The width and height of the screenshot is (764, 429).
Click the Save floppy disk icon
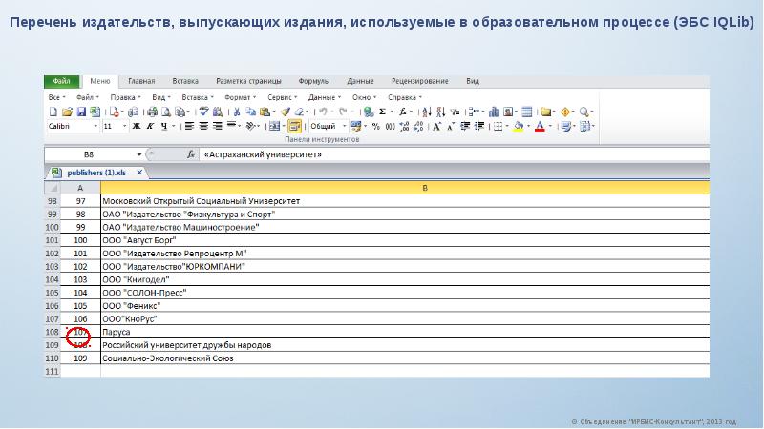click(81, 112)
